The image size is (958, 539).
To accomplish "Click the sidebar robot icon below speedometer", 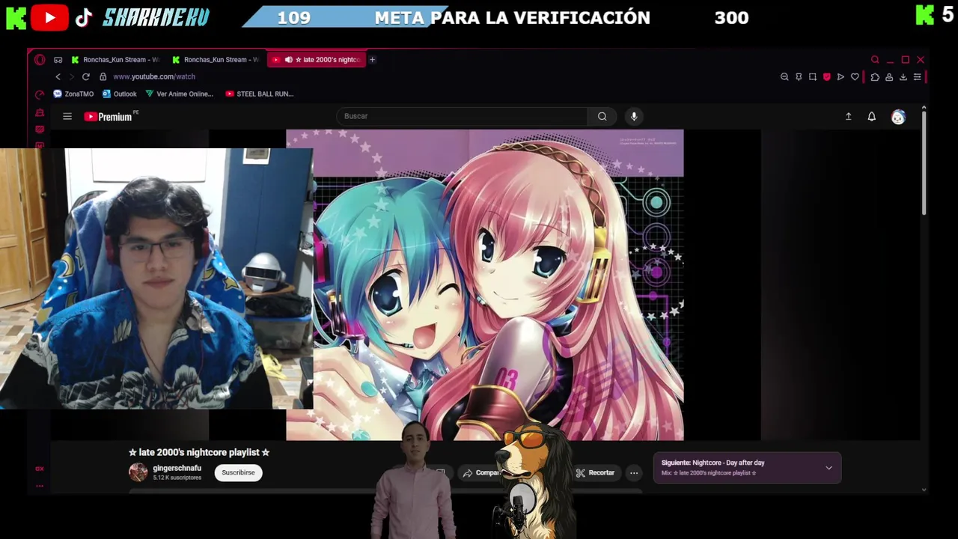I will (x=40, y=113).
